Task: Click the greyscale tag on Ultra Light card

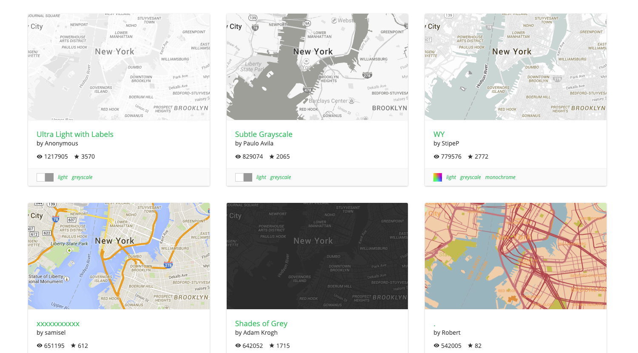Action: [82, 177]
